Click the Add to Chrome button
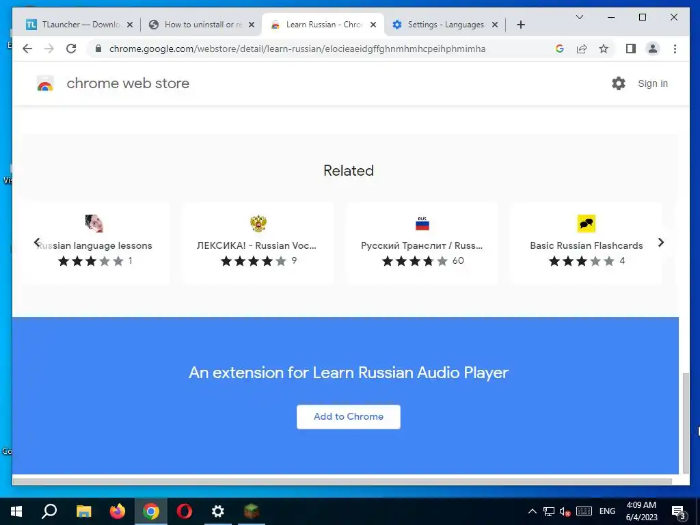The image size is (700, 525). [348, 416]
